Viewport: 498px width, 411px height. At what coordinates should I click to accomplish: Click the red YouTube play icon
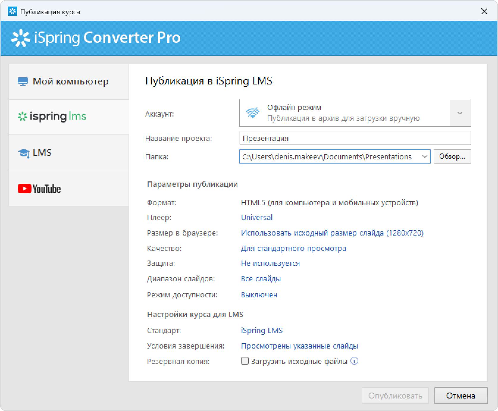[x=24, y=189]
